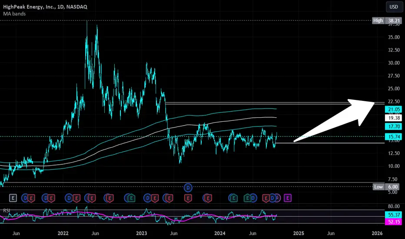Click the red E earnings marker near November 2023
This screenshot has height=239, width=405.
(208, 198)
